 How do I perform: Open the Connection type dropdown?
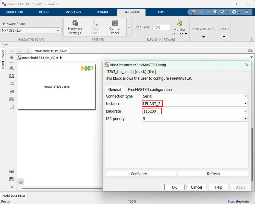tap(195, 96)
